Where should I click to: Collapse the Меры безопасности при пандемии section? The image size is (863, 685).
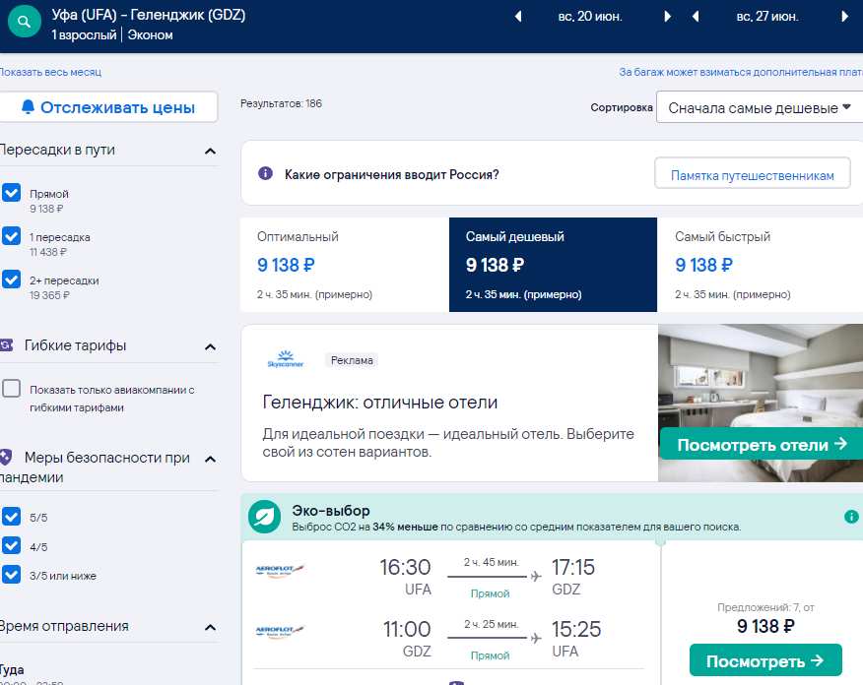coord(210,459)
